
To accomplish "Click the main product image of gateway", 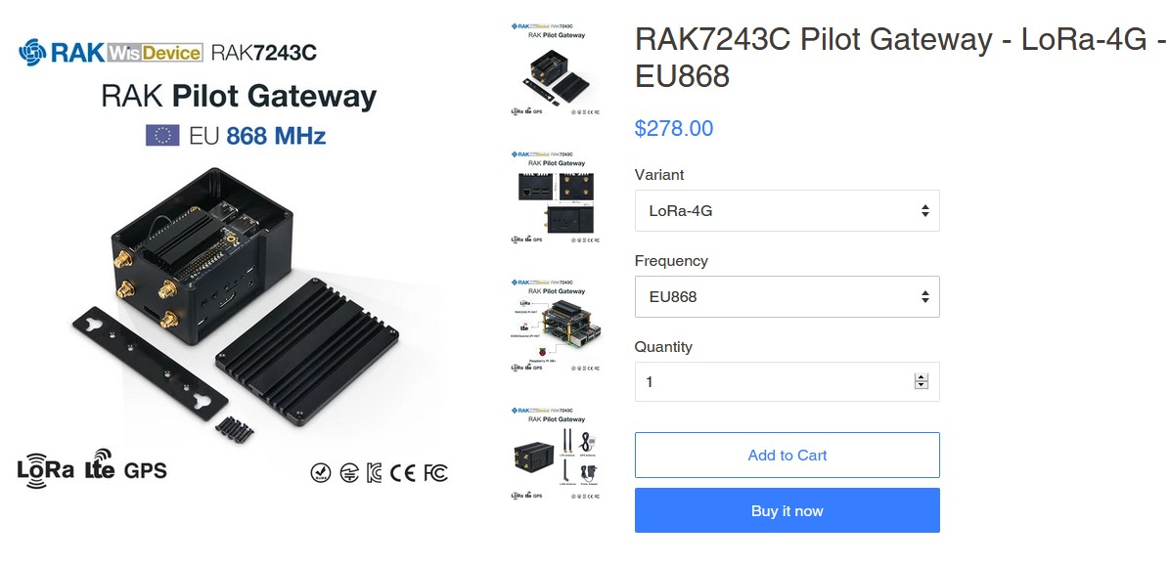I will (235, 263).
